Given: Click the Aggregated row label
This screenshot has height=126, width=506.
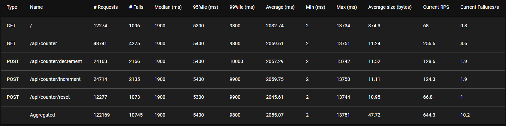Looking at the screenshot, I should click(42, 115).
